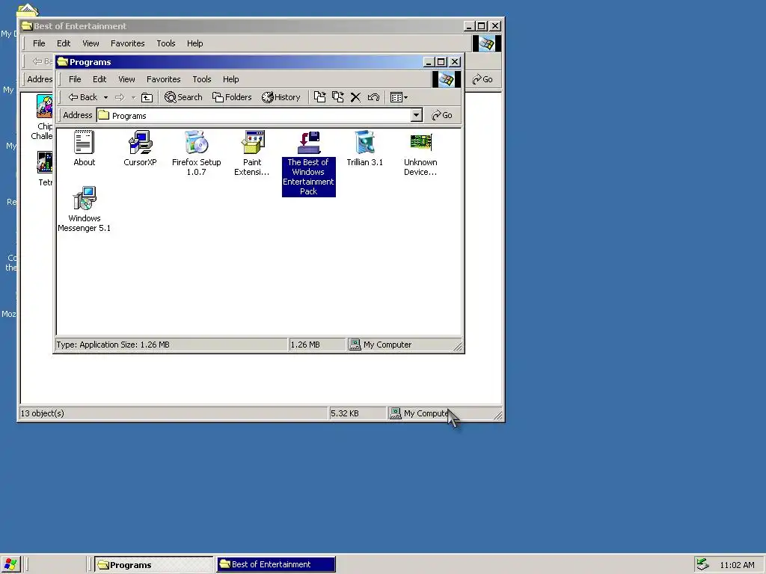Click the Folders button in Programs toolbar
The height and width of the screenshot is (574, 766).
tap(232, 97)
